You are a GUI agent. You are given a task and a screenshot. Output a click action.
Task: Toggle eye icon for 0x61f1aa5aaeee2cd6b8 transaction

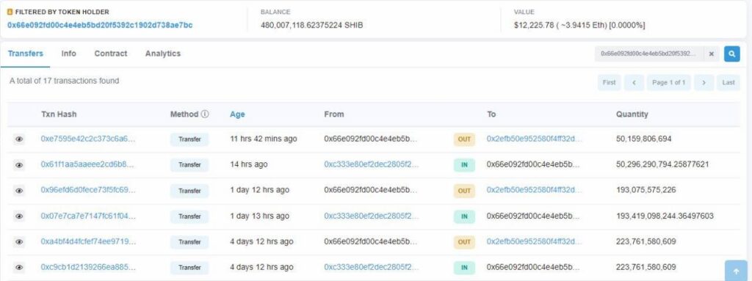coord(19,165)
